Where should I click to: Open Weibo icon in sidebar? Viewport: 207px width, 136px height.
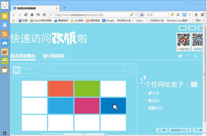(x=4, y=52)
